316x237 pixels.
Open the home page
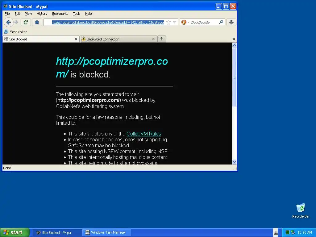37,22
